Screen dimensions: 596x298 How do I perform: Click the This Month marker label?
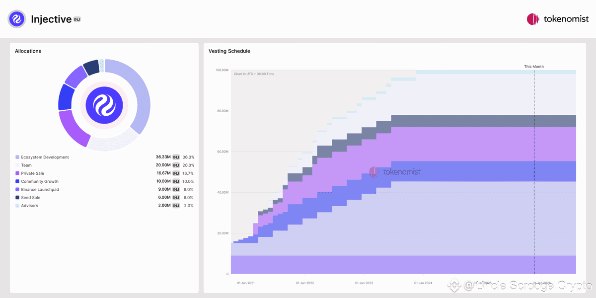[534, 67]
